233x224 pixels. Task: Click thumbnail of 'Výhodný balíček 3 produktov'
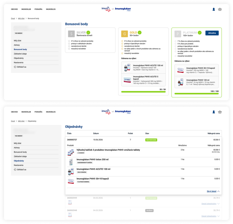(x=71, y=152)
